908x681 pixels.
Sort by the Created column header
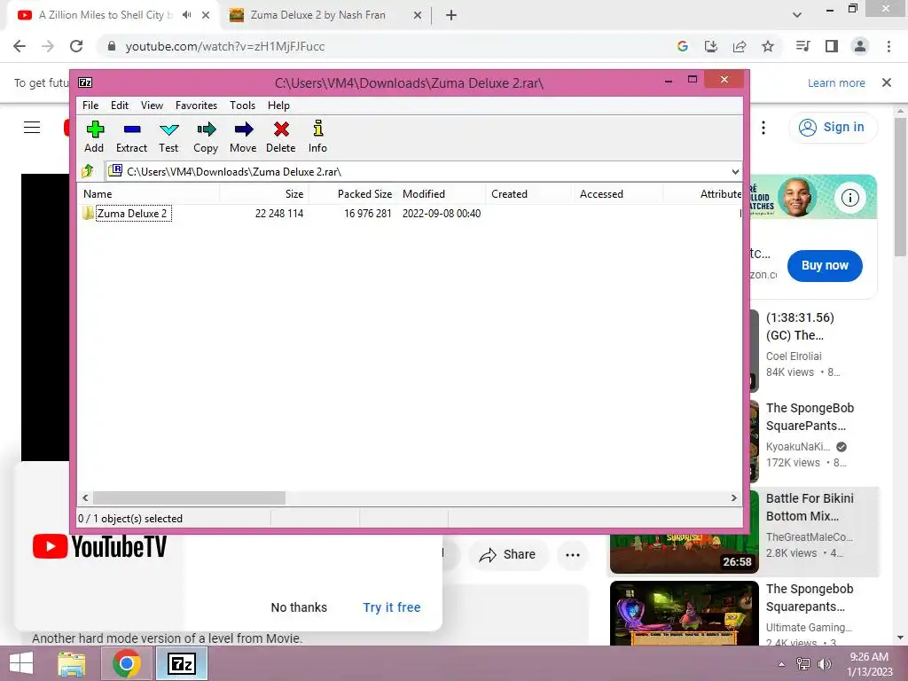tap(529, 194)
